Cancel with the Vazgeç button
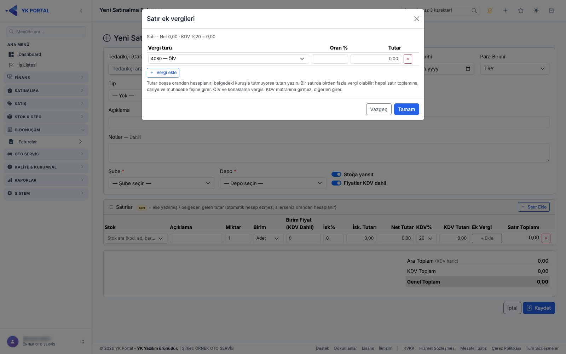566x354 pixels. click(x=379, y=109)
